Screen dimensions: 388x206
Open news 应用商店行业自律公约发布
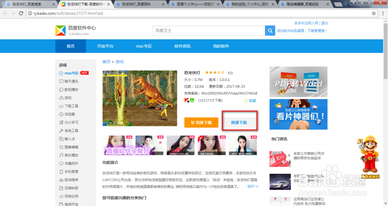click(309, 201)
